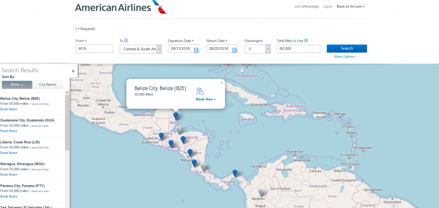Click the Managua, Nicaragua (MGA) result title
The height and width of the screenshot is (208, 439).
22,164
